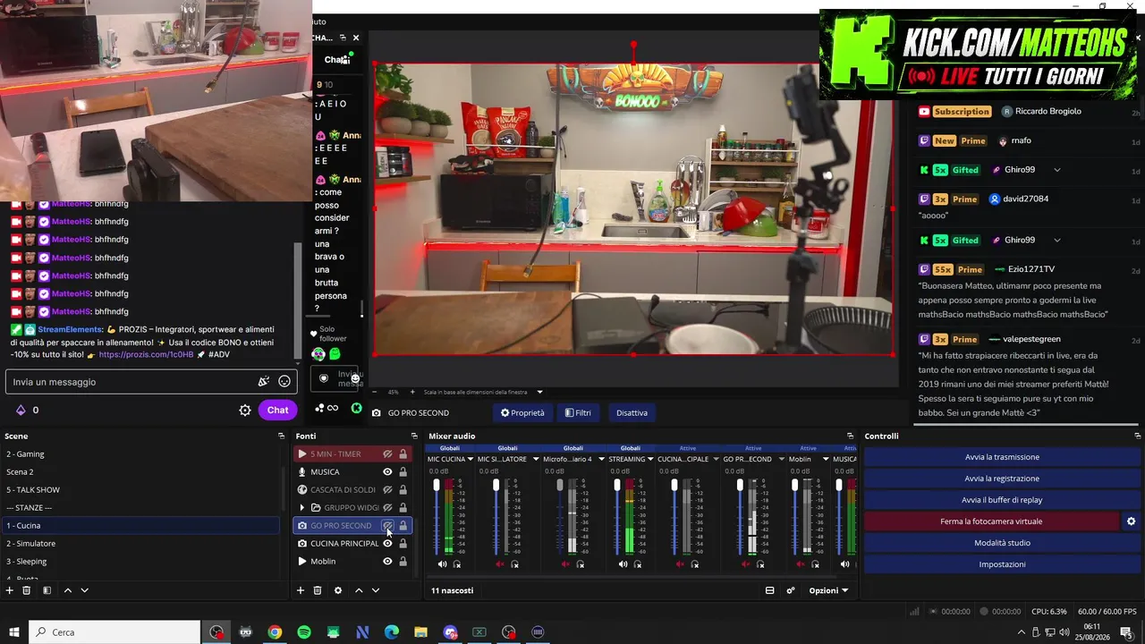Undock the Mixer audio panel
Screen dimensions: 1145x644
click(850, 436)
